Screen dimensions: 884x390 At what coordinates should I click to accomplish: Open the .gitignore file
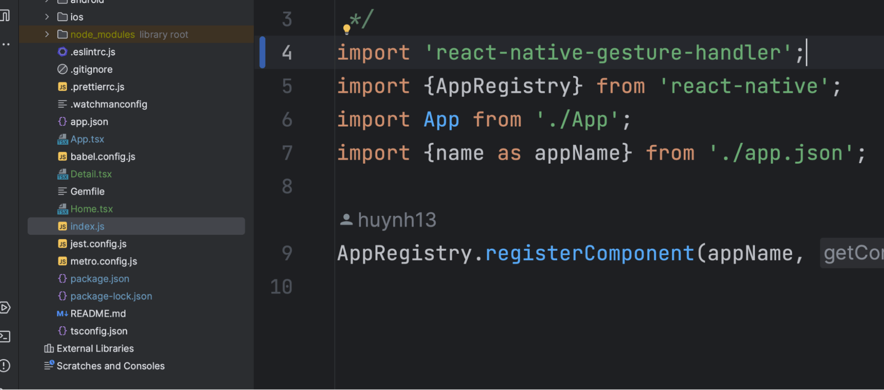91,69
